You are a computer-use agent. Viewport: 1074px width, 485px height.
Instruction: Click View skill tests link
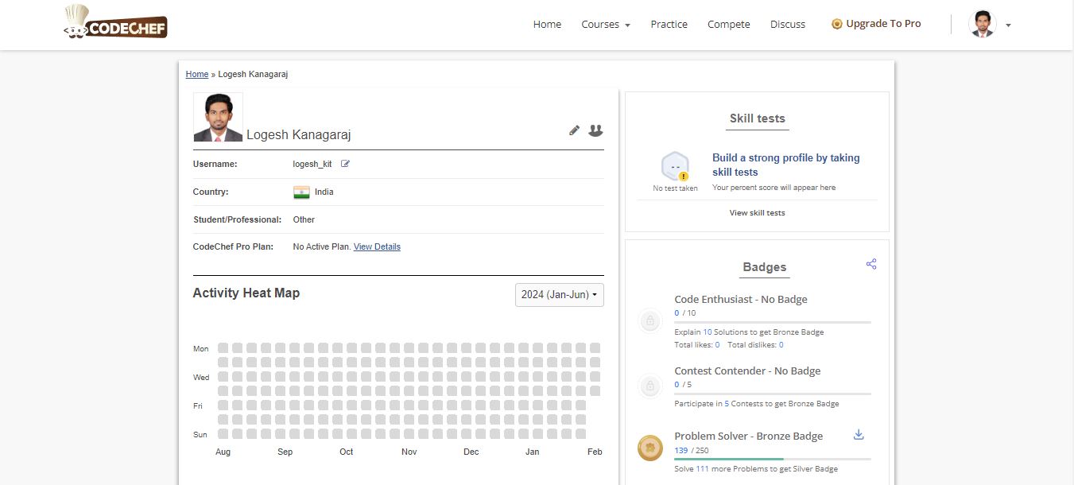758,212
